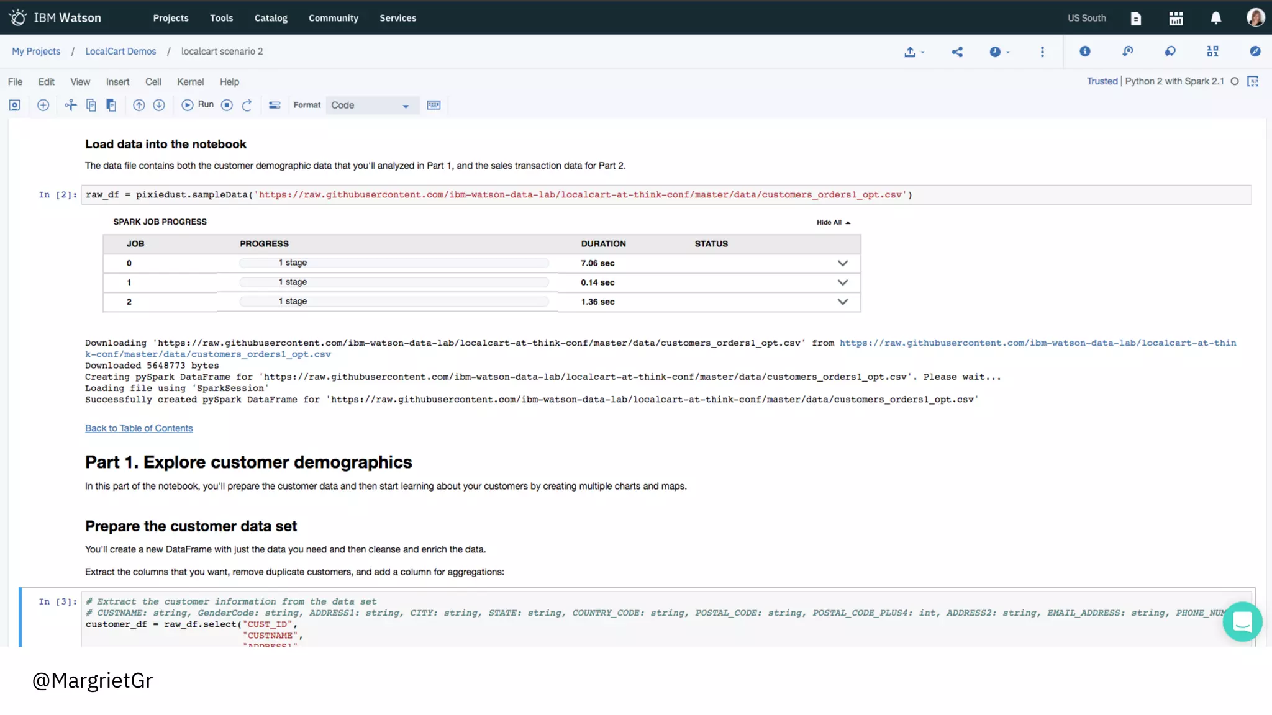Move the cell up with arrow icon
Image resolution: width=1272 pixels, height=715 pixels.
coord(139,105)
